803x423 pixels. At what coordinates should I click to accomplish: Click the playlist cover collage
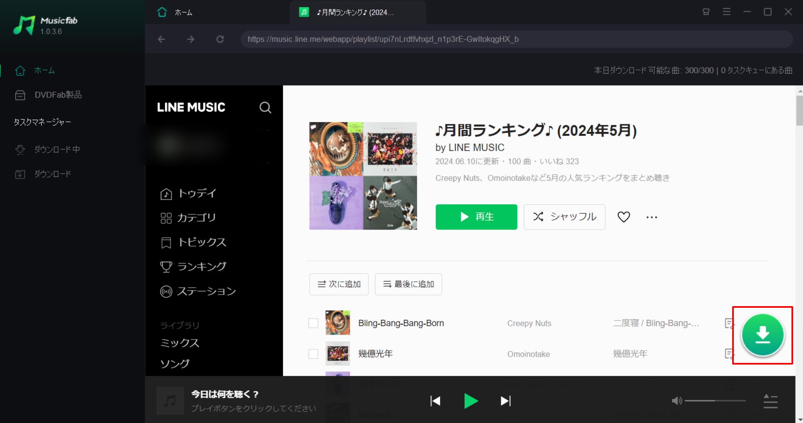click(x=363, y=176)
